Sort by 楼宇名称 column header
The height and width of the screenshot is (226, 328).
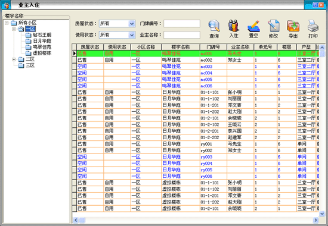pos(181,47)
